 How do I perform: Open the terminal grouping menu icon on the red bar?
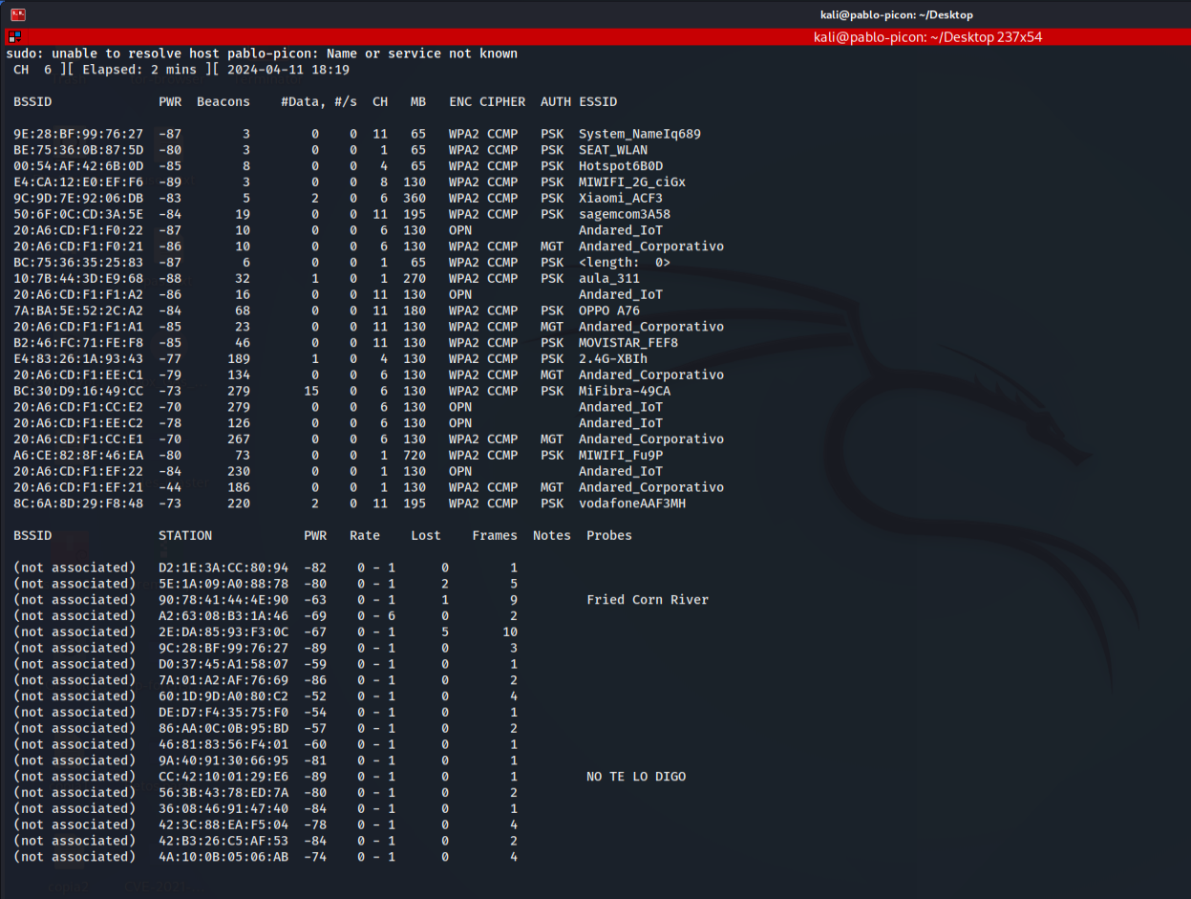pos(13,37)
